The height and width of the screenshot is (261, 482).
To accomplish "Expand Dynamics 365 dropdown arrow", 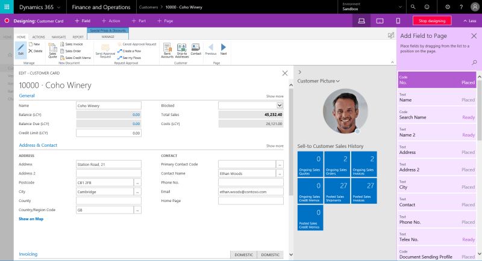I will [x=58, y=7].
